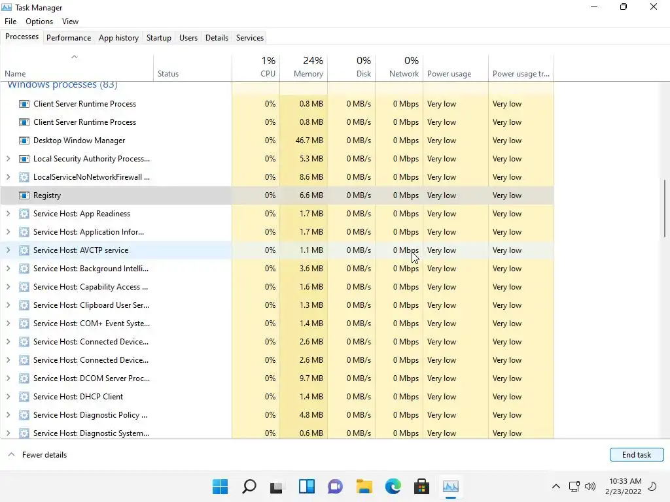Expand Service Host: DHCP Client

(8, 397)
